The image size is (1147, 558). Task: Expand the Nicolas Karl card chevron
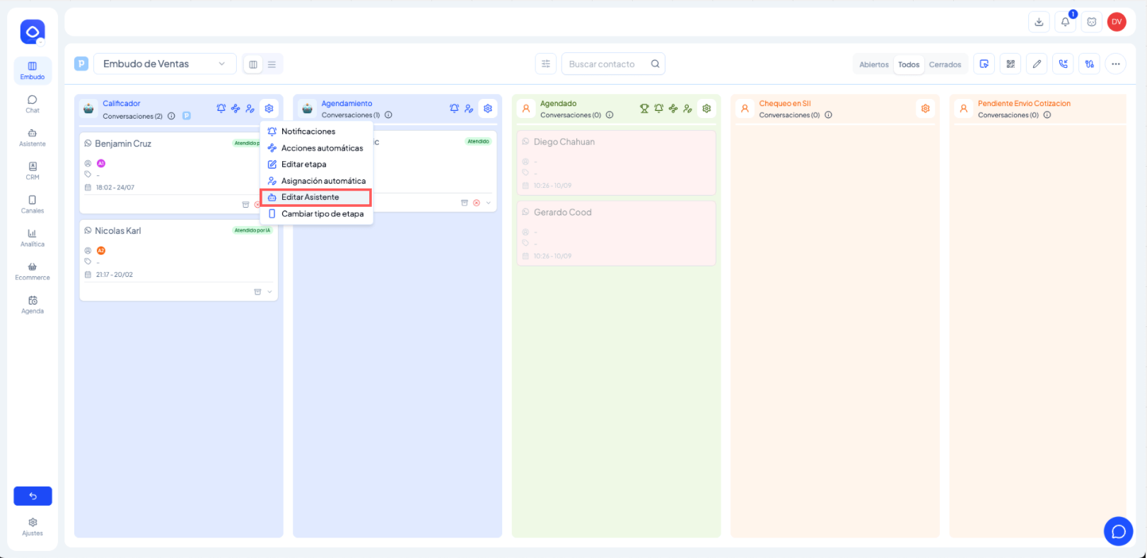coord(269,292)
